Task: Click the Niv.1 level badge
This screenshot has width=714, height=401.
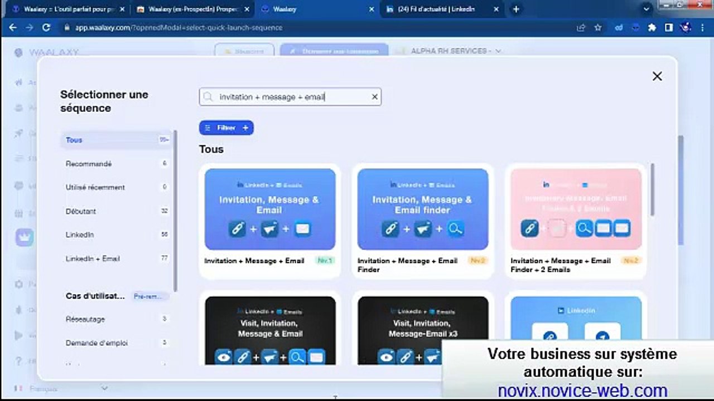Action: 324,261
